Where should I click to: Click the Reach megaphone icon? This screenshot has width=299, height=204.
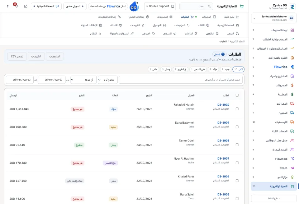tap(292, 168)
